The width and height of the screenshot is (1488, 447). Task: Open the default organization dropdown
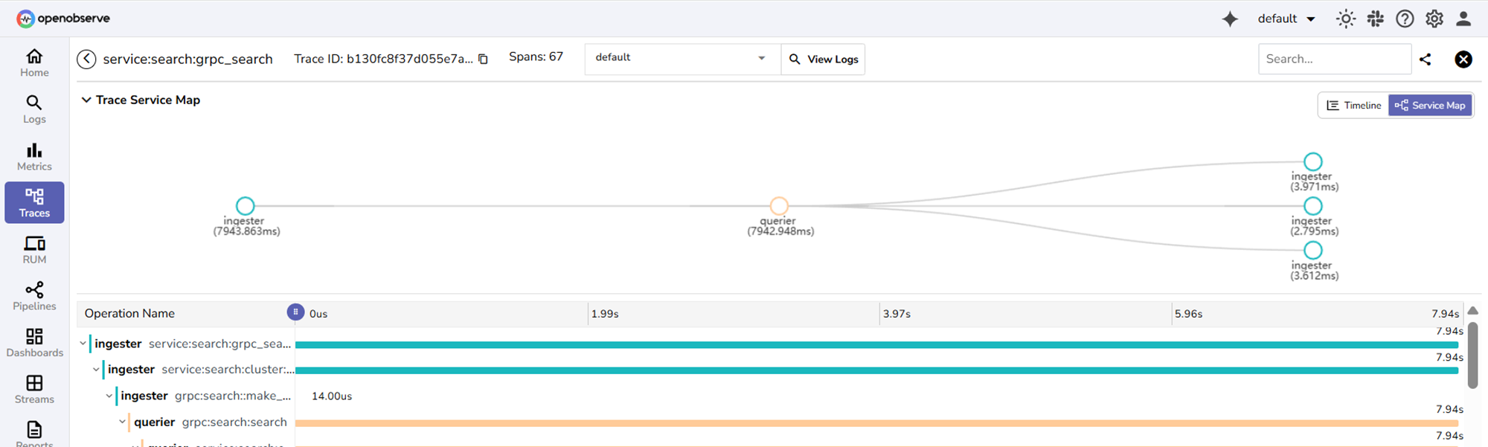coord(1286,19)
